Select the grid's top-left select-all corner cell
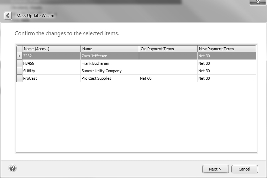The height and width of the screenshot is (178, 267). tap(19, 49)
